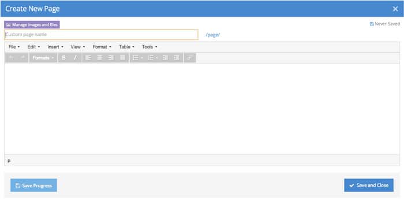404x209 pixels.
Task: Click inside the editor content area
Action: [x=202, y=109]
